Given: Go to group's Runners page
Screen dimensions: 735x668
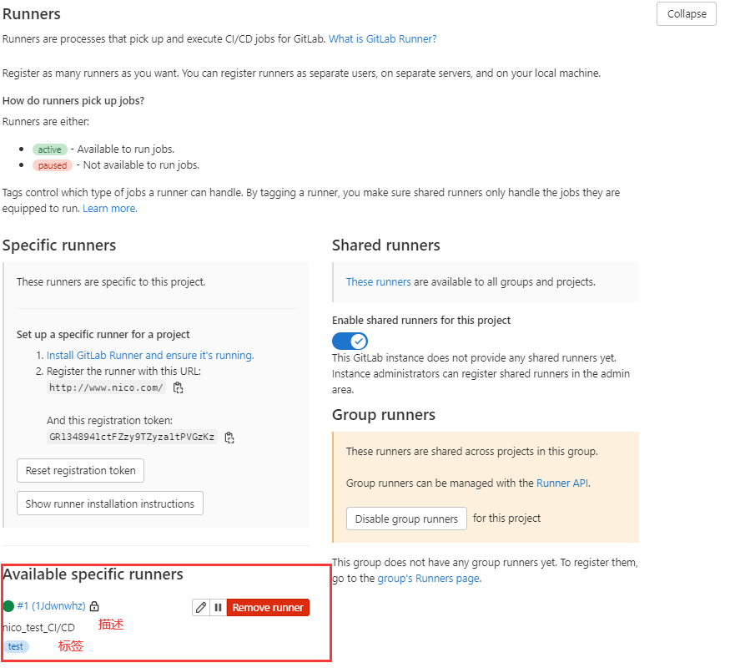Looking at the screenshot, I should click(429, 579).
